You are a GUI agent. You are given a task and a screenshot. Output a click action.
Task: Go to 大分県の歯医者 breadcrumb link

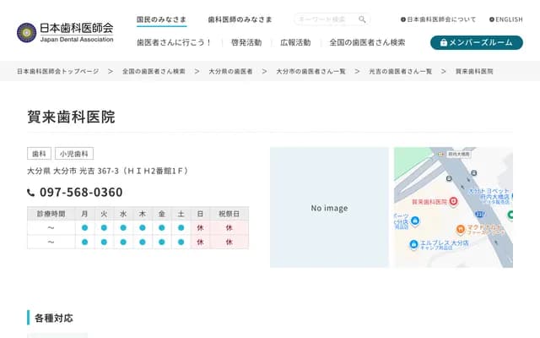(x=229, y=72)
